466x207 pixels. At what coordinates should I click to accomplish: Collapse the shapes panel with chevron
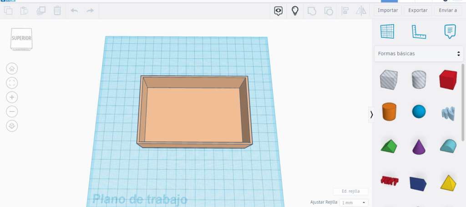[371, 115]
